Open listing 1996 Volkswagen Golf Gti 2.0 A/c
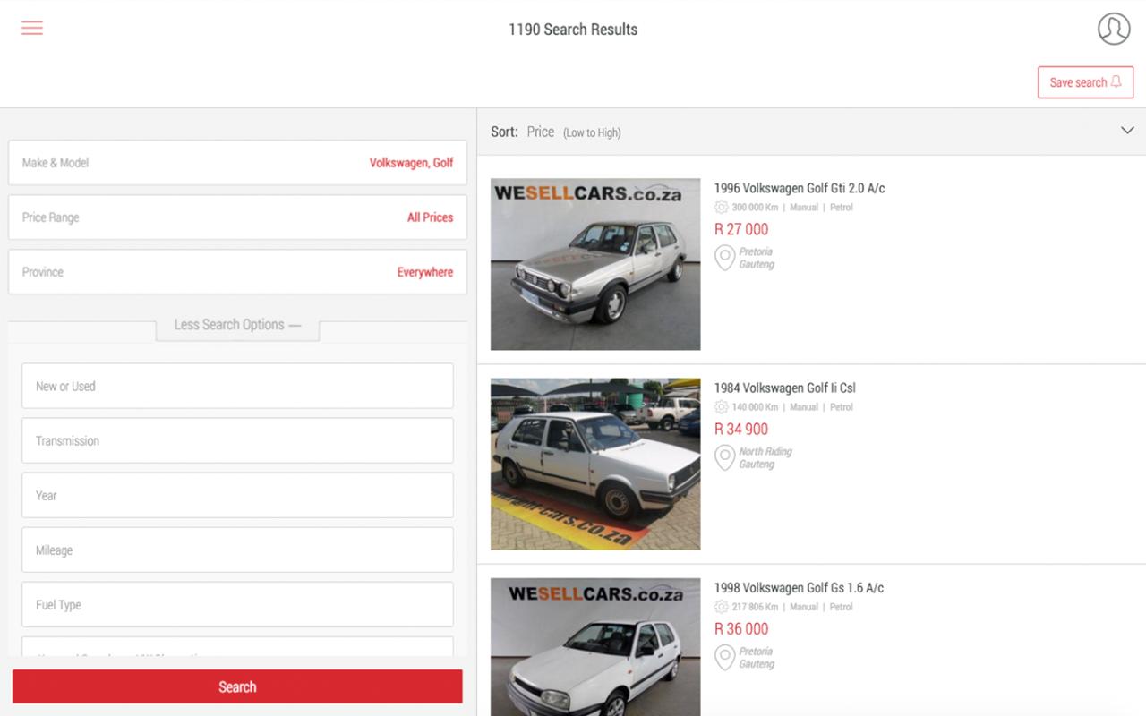Image resolution: width=1146 pixels, height=716 pixels. pos(800,188)
